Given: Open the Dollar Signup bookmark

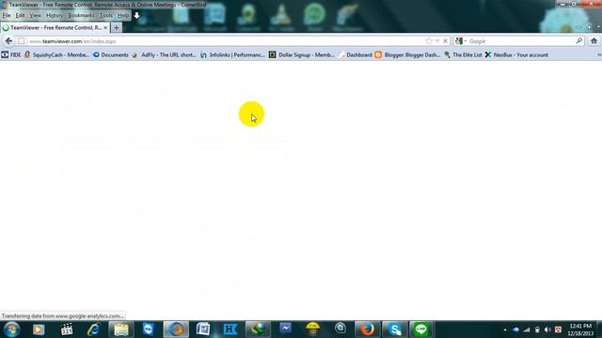Looking at the screenshot, I should point(302,54).
